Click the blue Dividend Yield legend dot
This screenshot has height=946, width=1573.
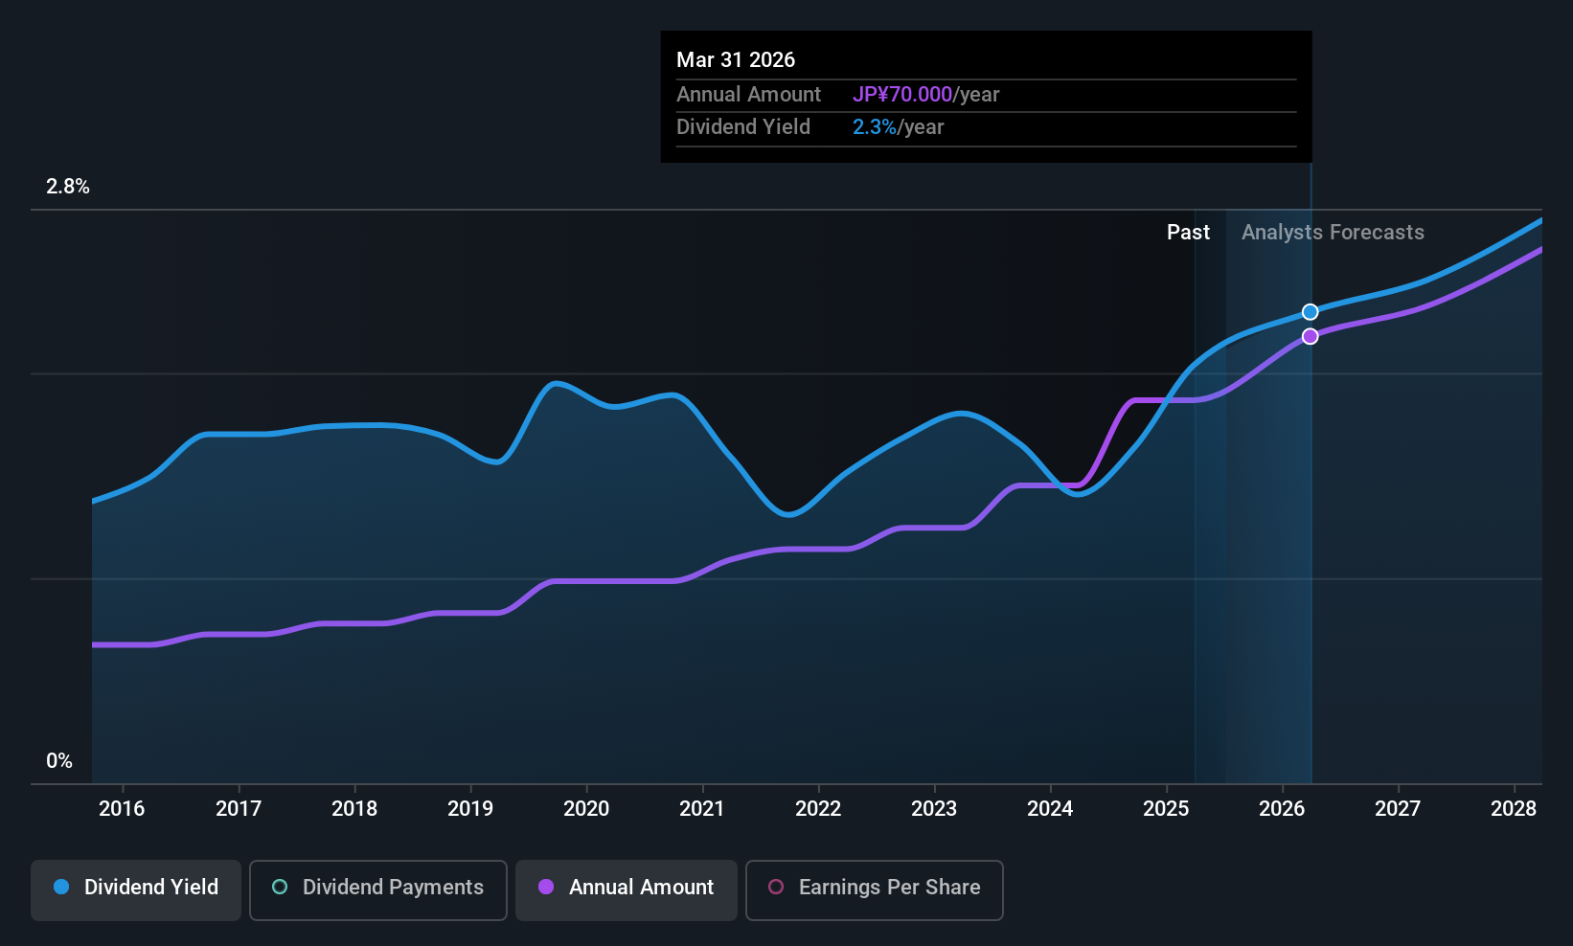pyautogui.click(x=61, y=887)
